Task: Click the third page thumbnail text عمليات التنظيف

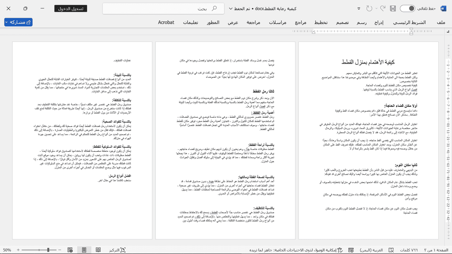Action: pos(123,60)
